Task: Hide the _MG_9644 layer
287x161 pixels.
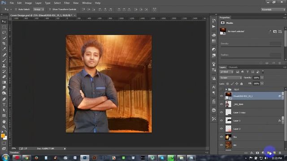Action: (x=221, y=104)
